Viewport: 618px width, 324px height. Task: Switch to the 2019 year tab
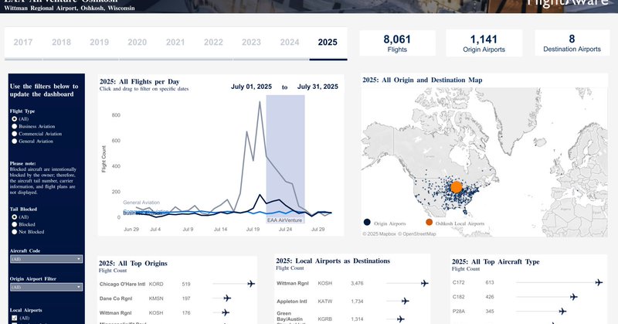click(100, 43)
